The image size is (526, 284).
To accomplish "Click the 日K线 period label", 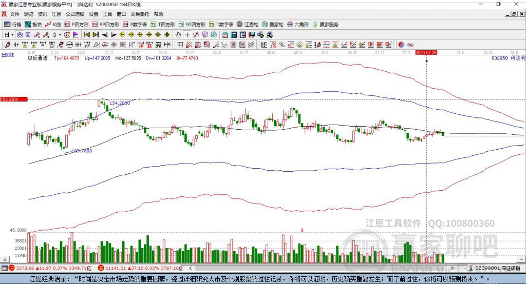I will pyautogui.click(x=8, y=55).
